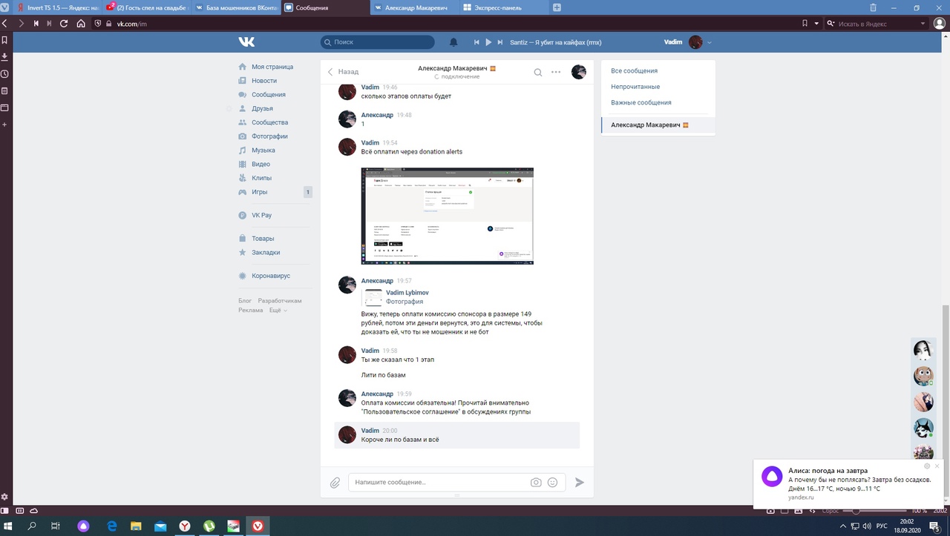The image size is (950, 536).
Task: Select 'Непрочитанные' messages filter
Action: (635, 87)
